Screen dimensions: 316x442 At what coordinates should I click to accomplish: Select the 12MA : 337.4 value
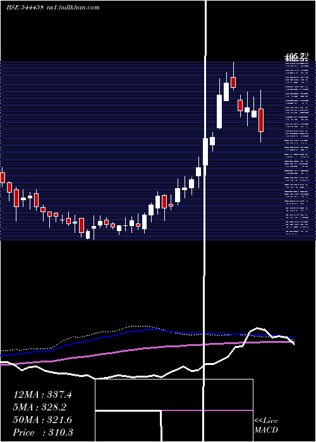tap(42, 395)
